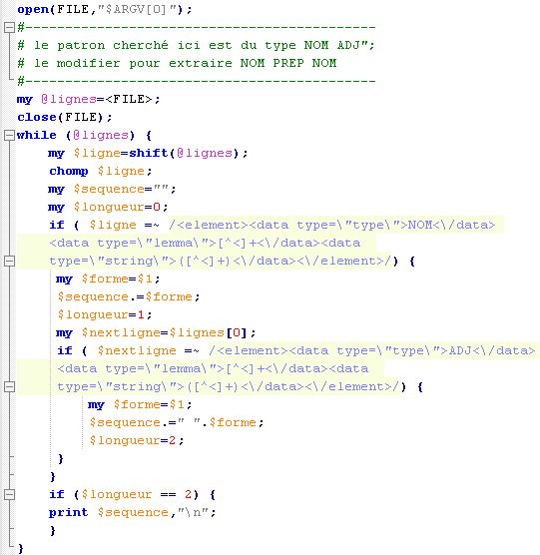540x555 pixels.
Task: Click the comment about NOM PREP NOM
Action: pos(177,63)
